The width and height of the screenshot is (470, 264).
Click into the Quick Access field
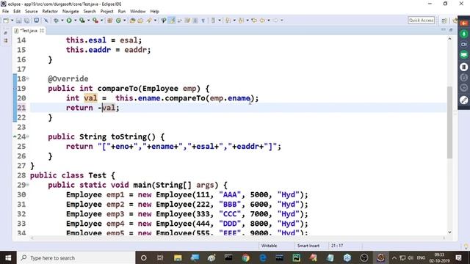(x=421, y=21)
